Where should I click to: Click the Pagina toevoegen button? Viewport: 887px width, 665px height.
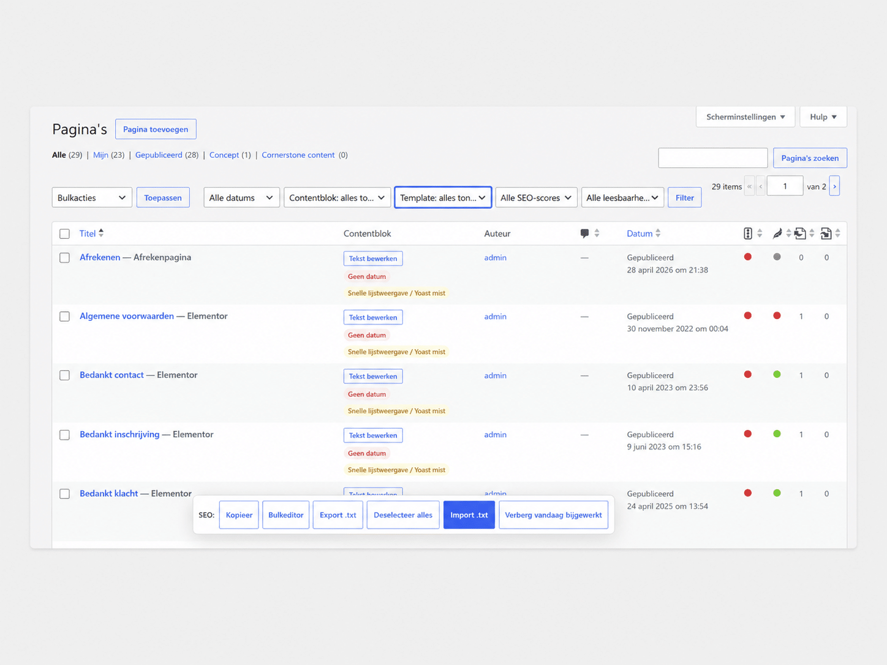point(156,129)
